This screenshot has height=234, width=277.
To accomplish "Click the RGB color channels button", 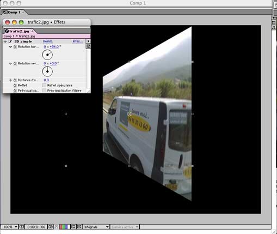I will (64, 227).
